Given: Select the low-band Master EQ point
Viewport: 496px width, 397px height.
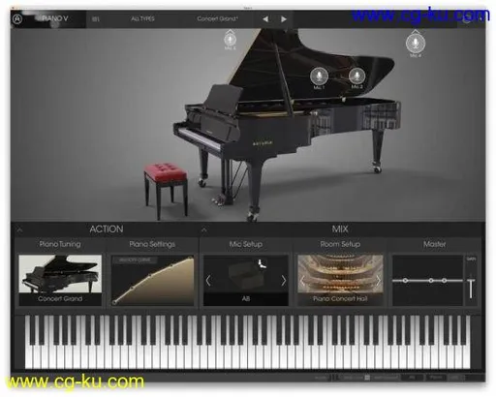Looking at the screenshot, I should click(x=405, y=281).
